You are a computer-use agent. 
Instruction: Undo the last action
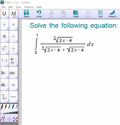pos(39,14)
